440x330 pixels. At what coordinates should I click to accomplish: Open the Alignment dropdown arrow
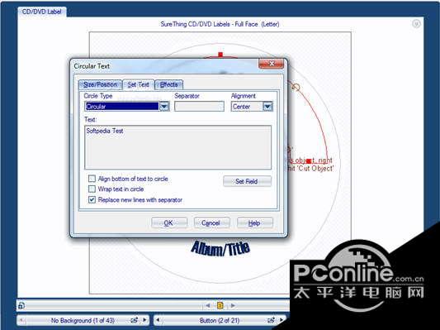pos(267,107)
